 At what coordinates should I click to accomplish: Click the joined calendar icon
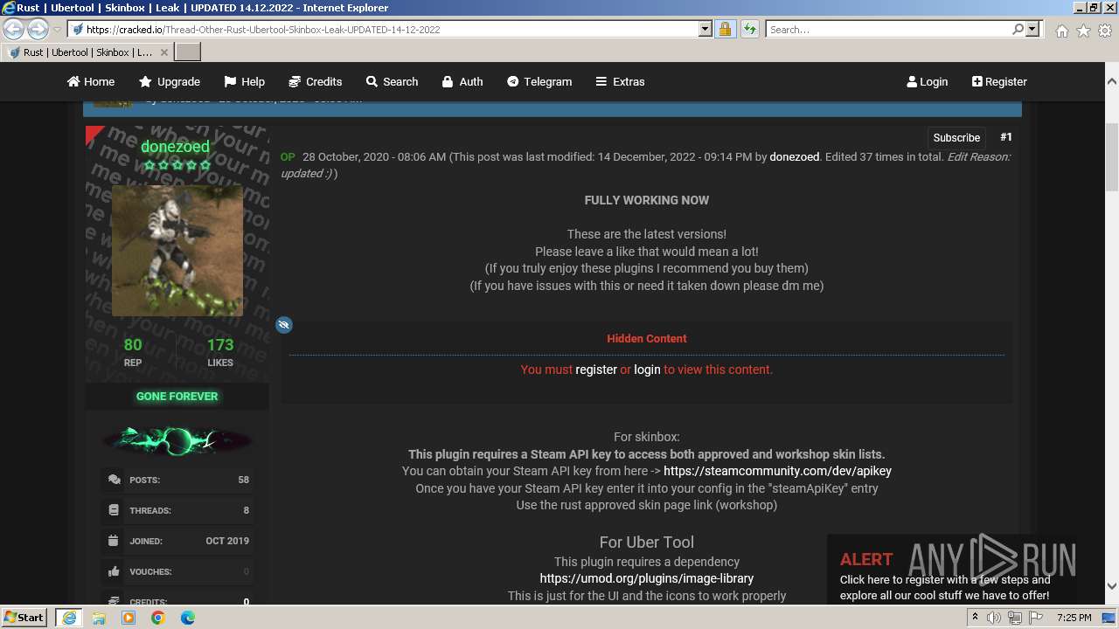(114, 541)
